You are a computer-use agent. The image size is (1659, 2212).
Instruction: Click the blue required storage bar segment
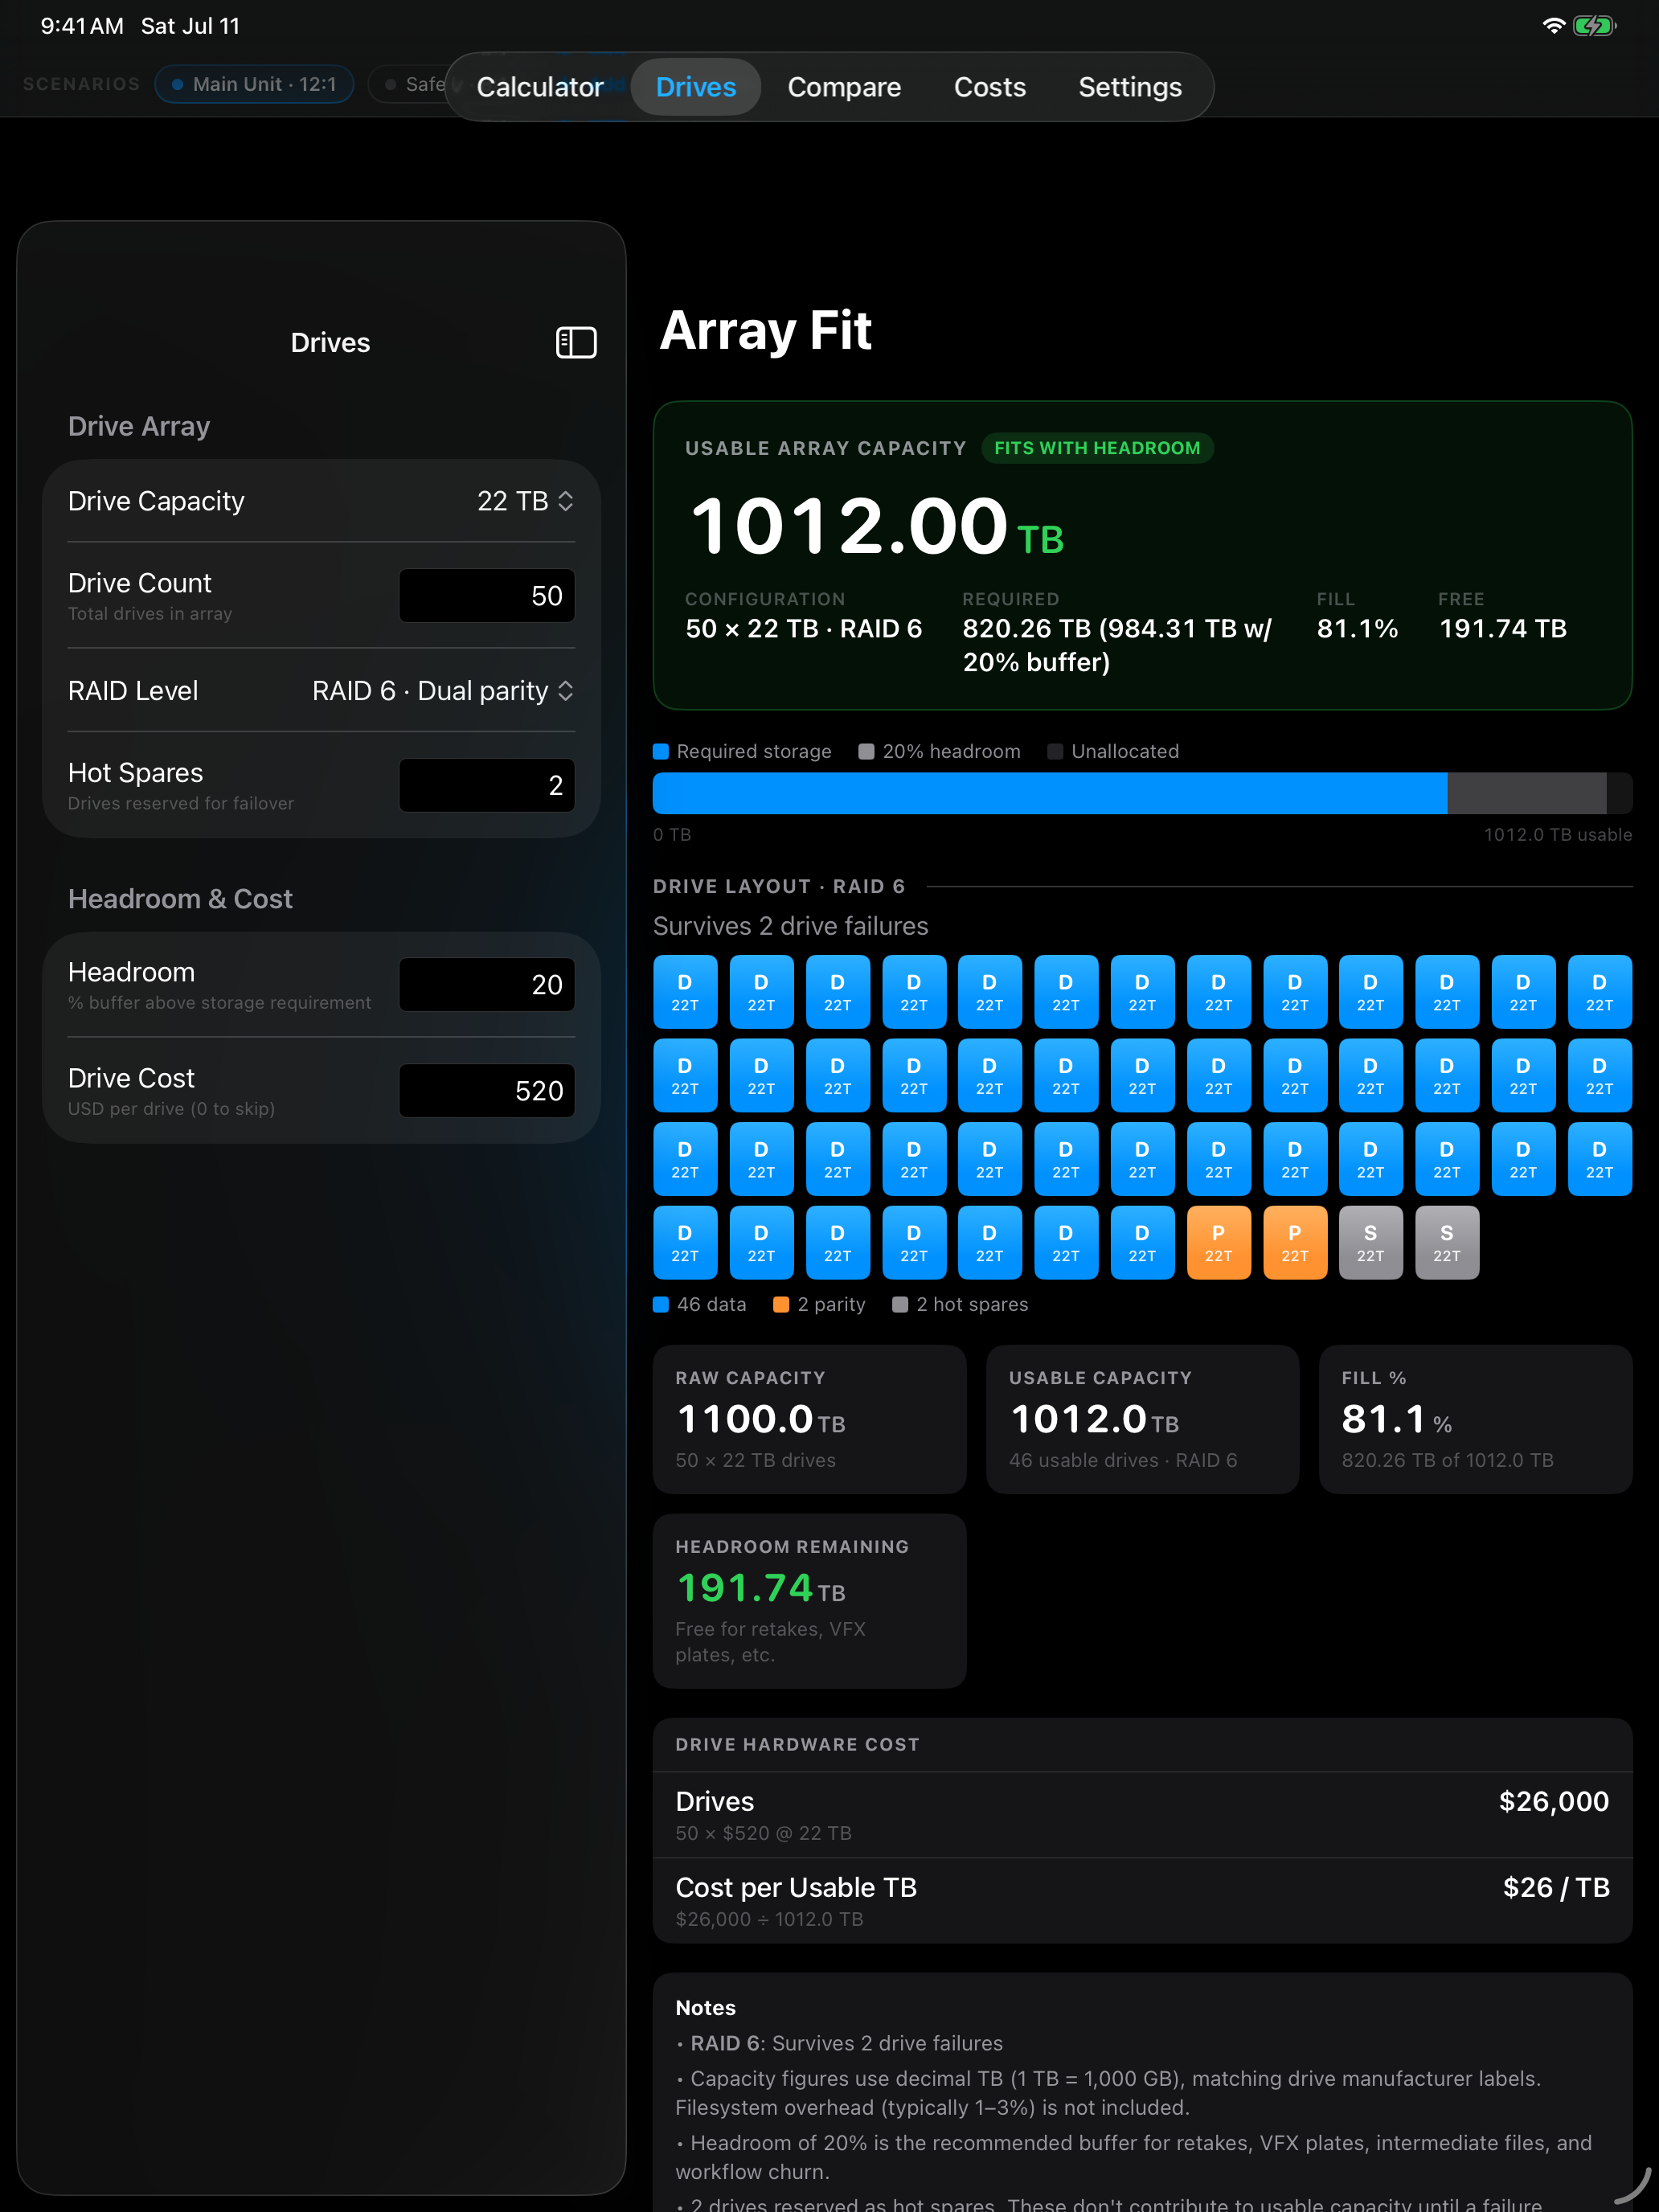coord(1049,793)
